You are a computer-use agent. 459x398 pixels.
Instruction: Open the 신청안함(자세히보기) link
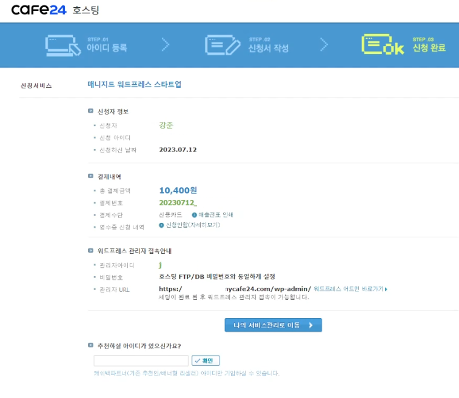pos(193,225)
